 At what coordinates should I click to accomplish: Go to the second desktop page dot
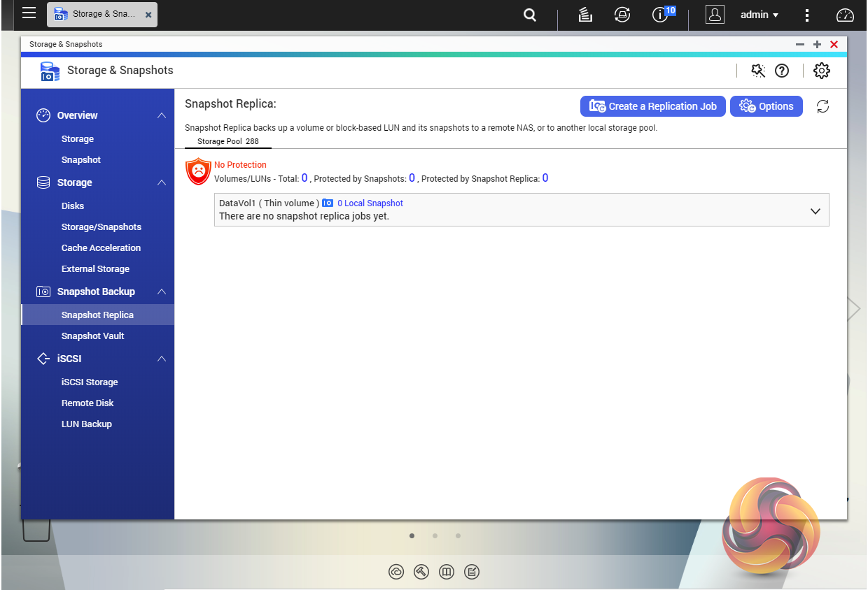435,536
